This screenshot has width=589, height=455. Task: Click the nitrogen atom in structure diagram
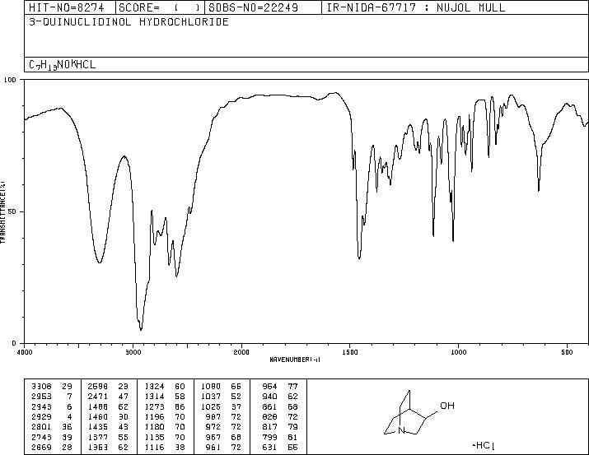tap(401, 430)
